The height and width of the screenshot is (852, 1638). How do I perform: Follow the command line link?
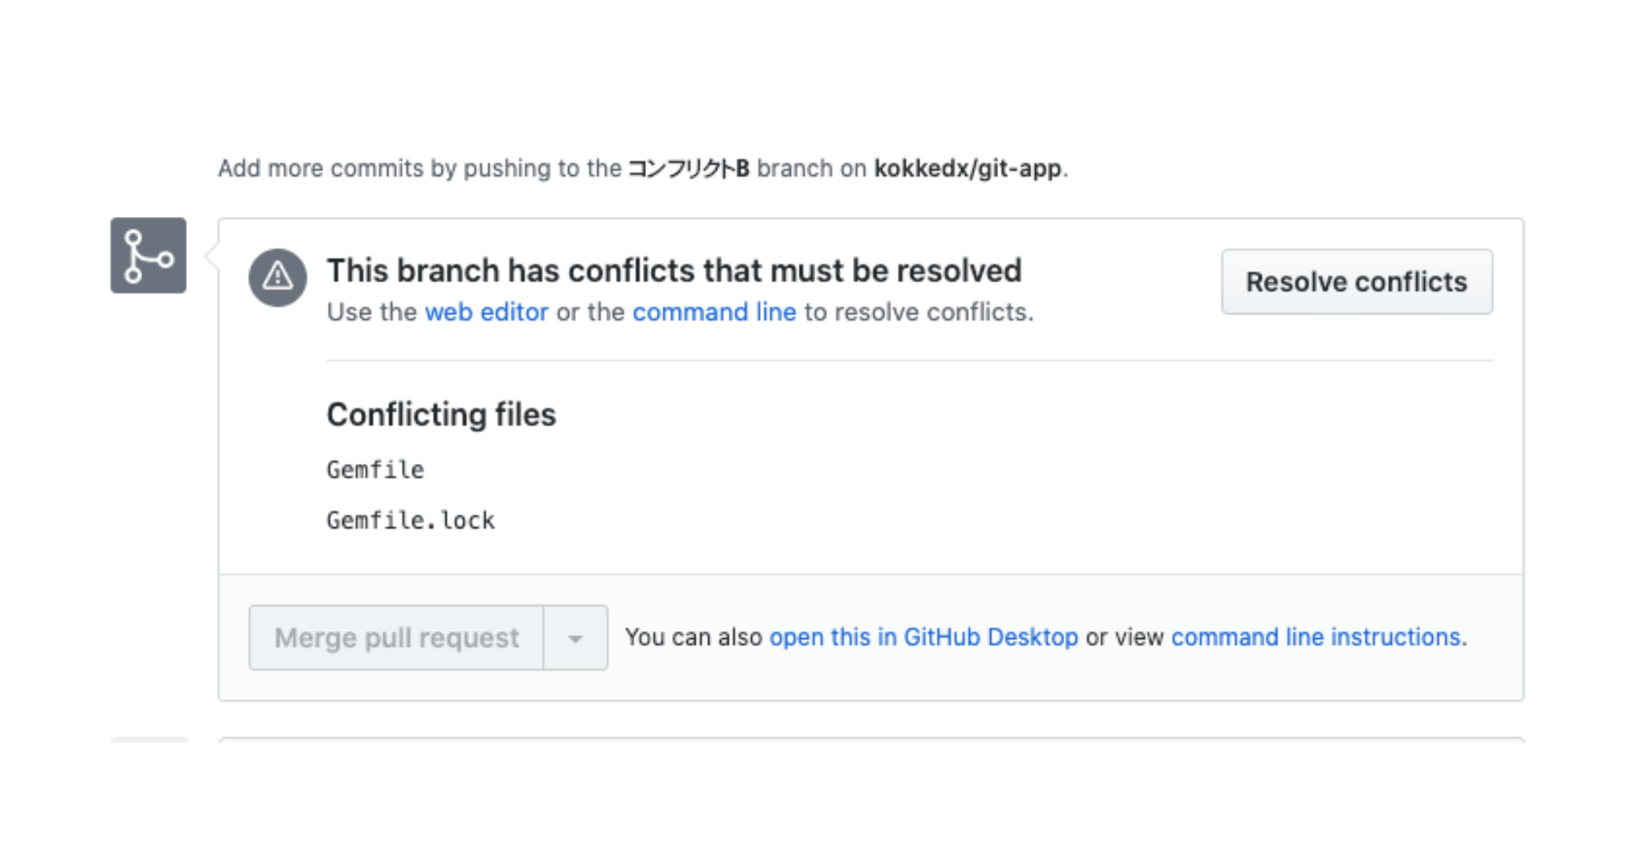[x=714, y=312]
